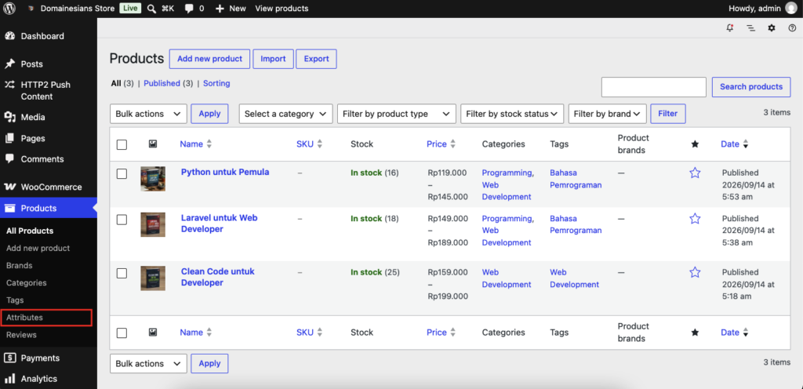This screenshot has width=803, height=389.
Task: Open Reviews under Products submenu
Action: pyautogui.click(x=21, y=335)
